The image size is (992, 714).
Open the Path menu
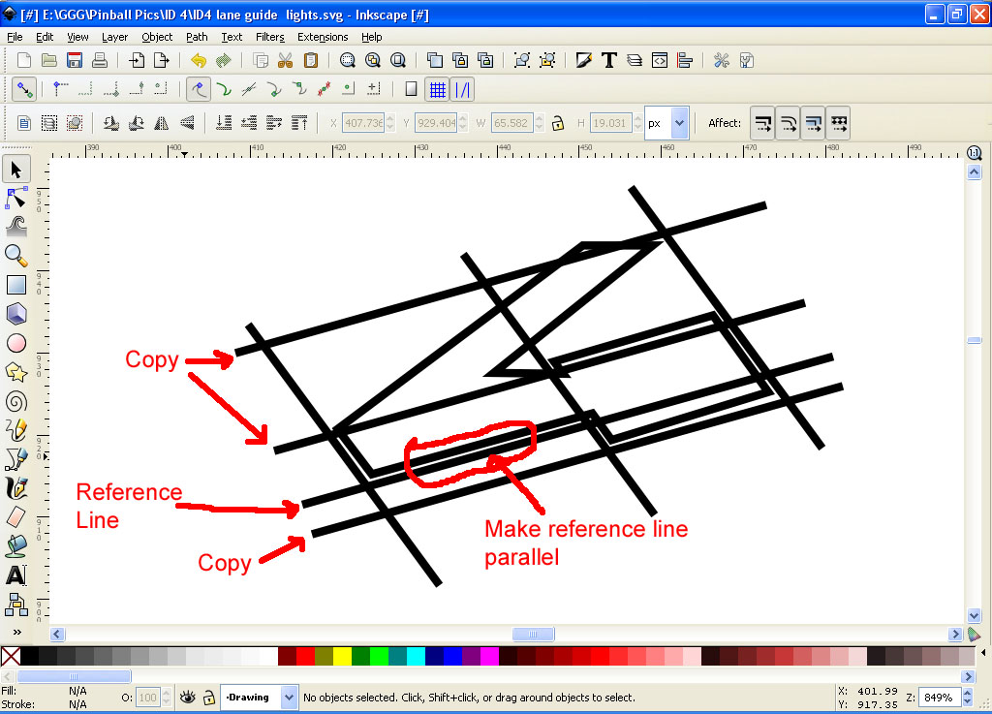tap(197, 37)
